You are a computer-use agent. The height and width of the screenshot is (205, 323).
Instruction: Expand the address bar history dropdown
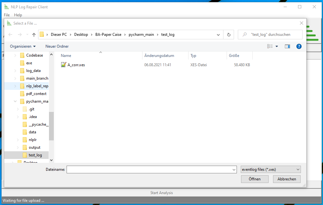[x=218, y=35]
